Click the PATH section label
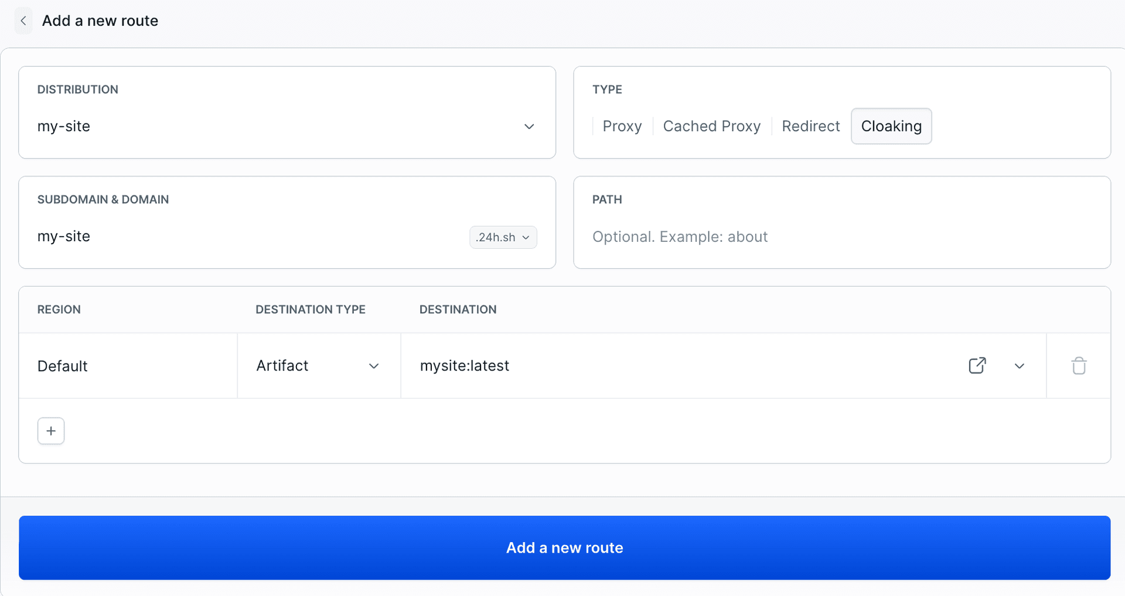1125x596 pixels. pyautogui.click(x=607, y=200)
